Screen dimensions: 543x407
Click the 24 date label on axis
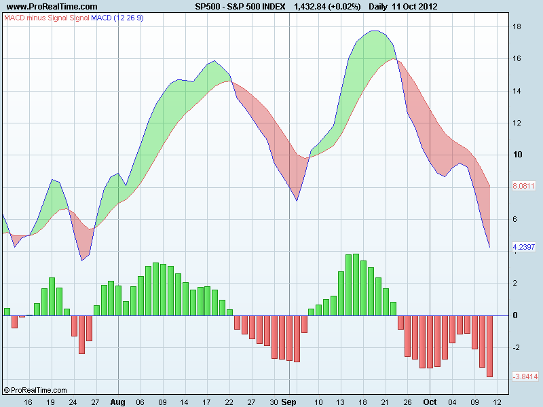point(73,402)
